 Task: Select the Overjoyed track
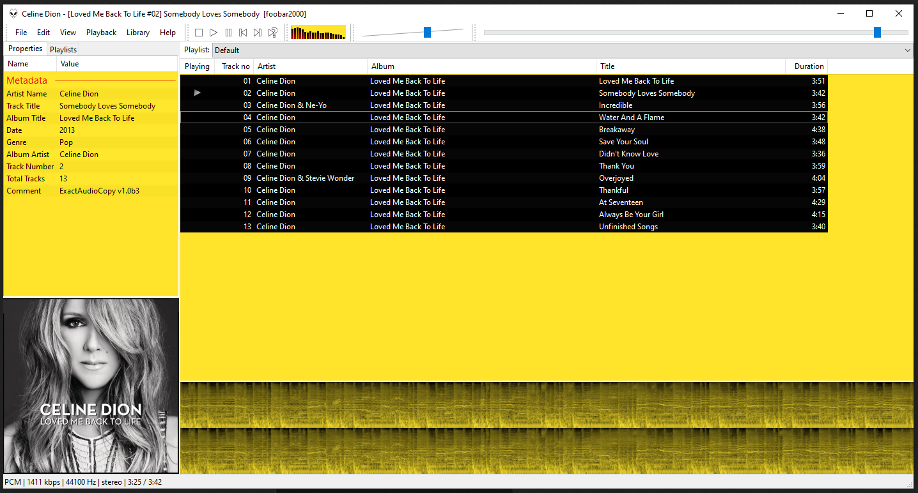pyautogui.click(x=504, y=178)
